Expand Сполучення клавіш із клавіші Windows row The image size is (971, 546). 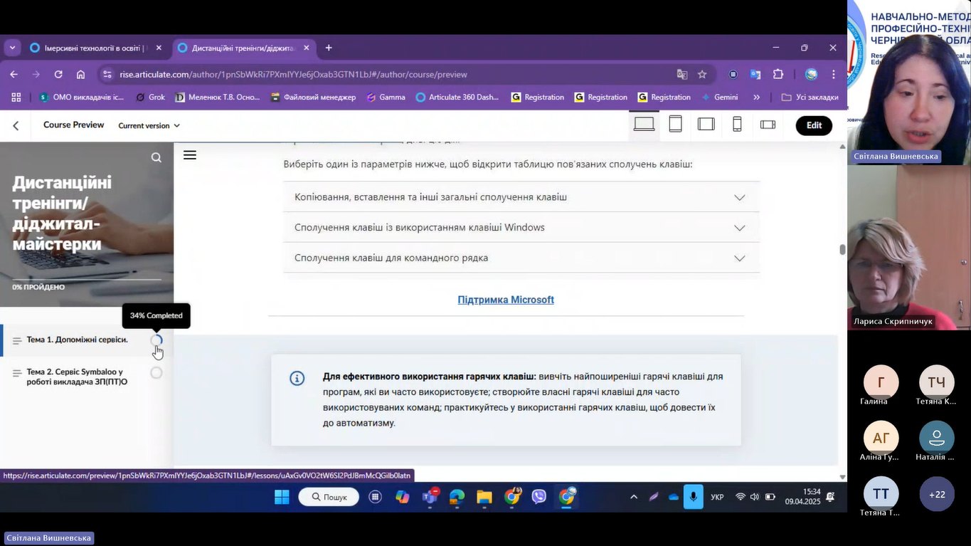pos(521,228)
